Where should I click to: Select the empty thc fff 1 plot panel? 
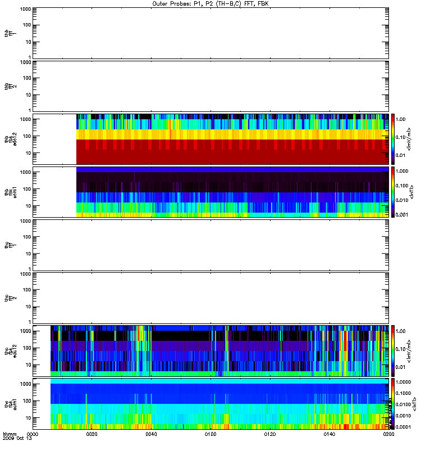point(211,245)
